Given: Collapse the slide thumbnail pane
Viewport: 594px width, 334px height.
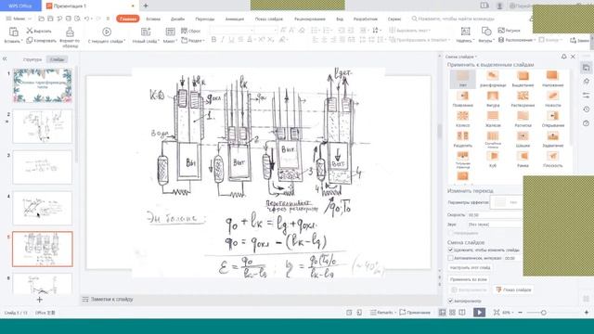Looking at the screenshot, I should pos(5,58).
